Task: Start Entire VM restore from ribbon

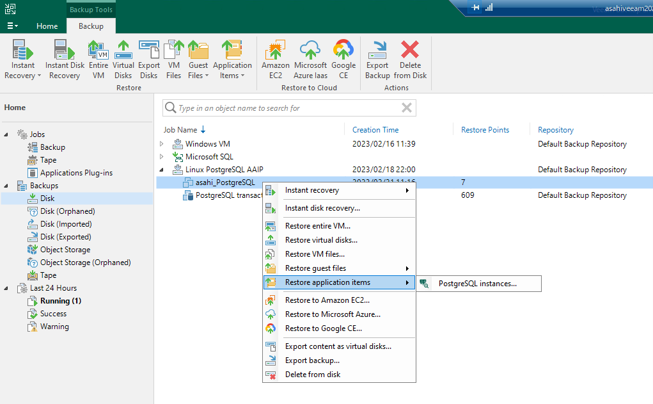Action: pos(98,59)
